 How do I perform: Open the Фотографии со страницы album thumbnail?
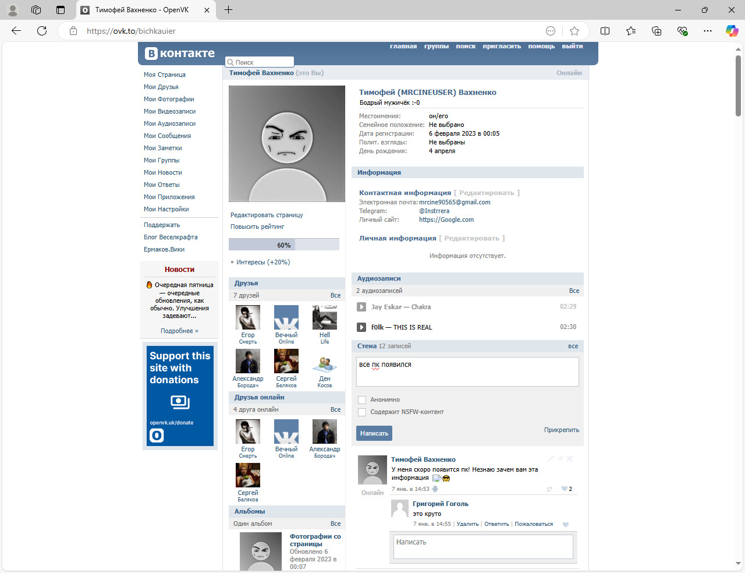click(x=261, y=551)
